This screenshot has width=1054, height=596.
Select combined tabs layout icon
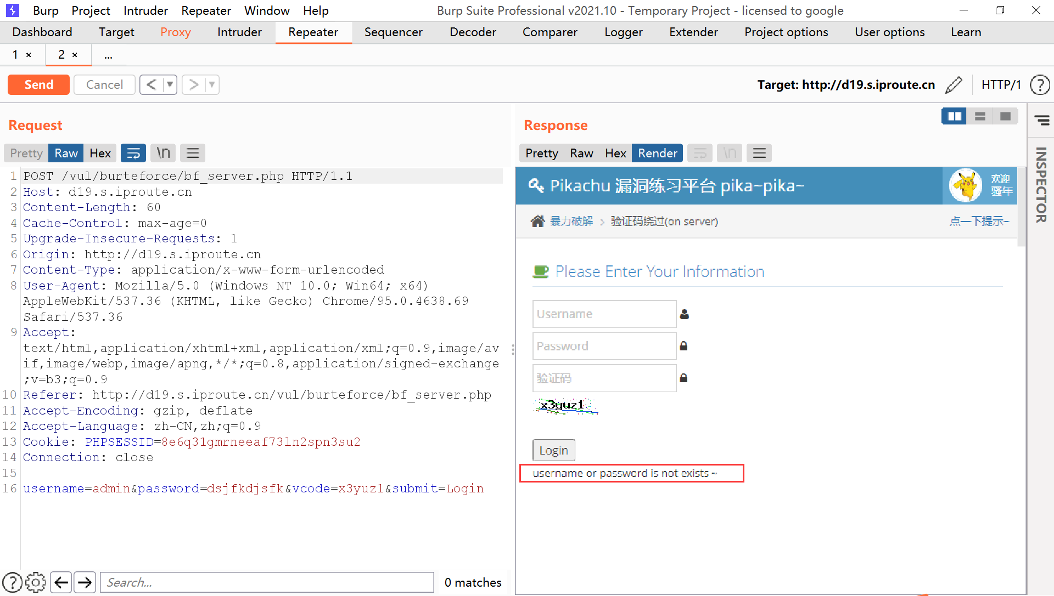[1006, 116]
